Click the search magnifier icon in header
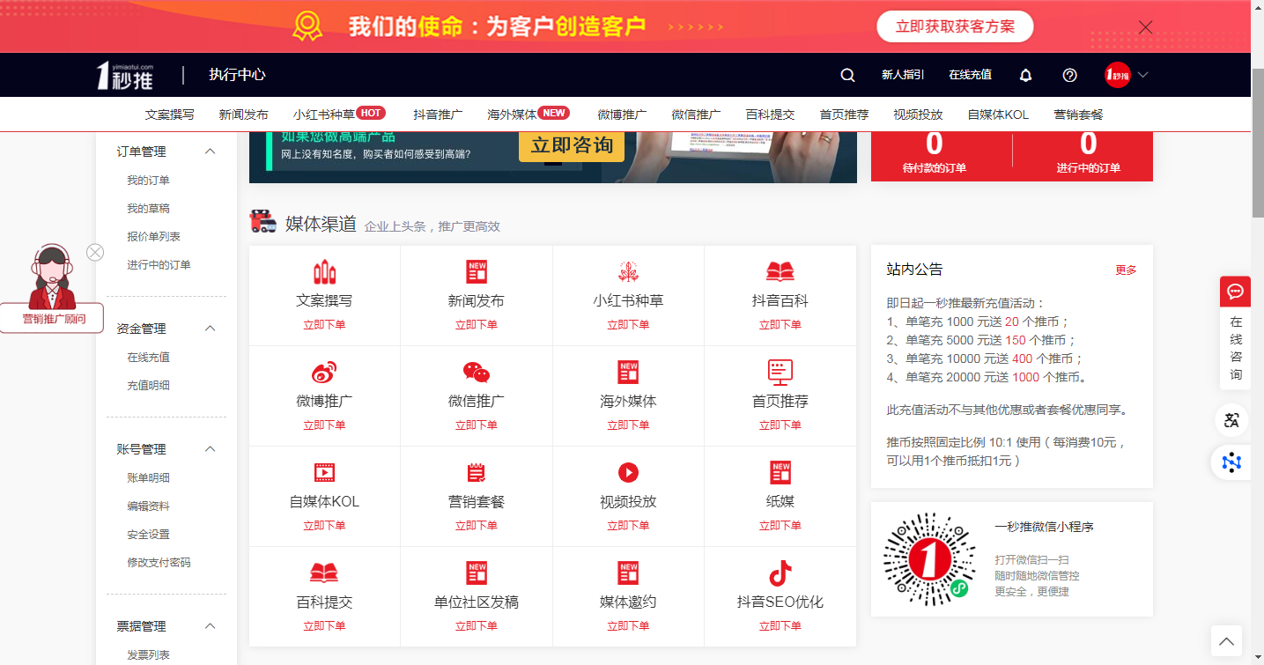Viewport: 1264px width, 665px height. (x=847, y=76)
